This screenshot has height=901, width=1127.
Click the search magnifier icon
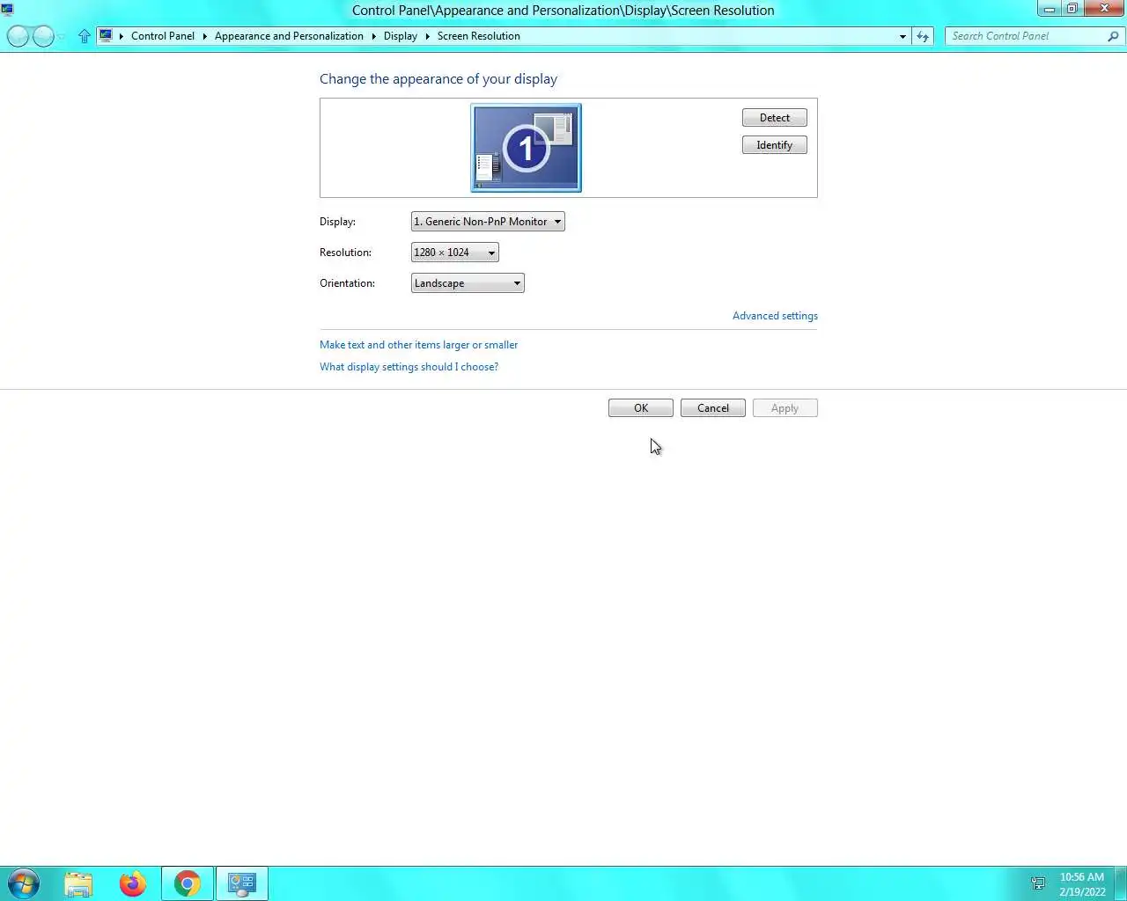[x=1113, y=36]
